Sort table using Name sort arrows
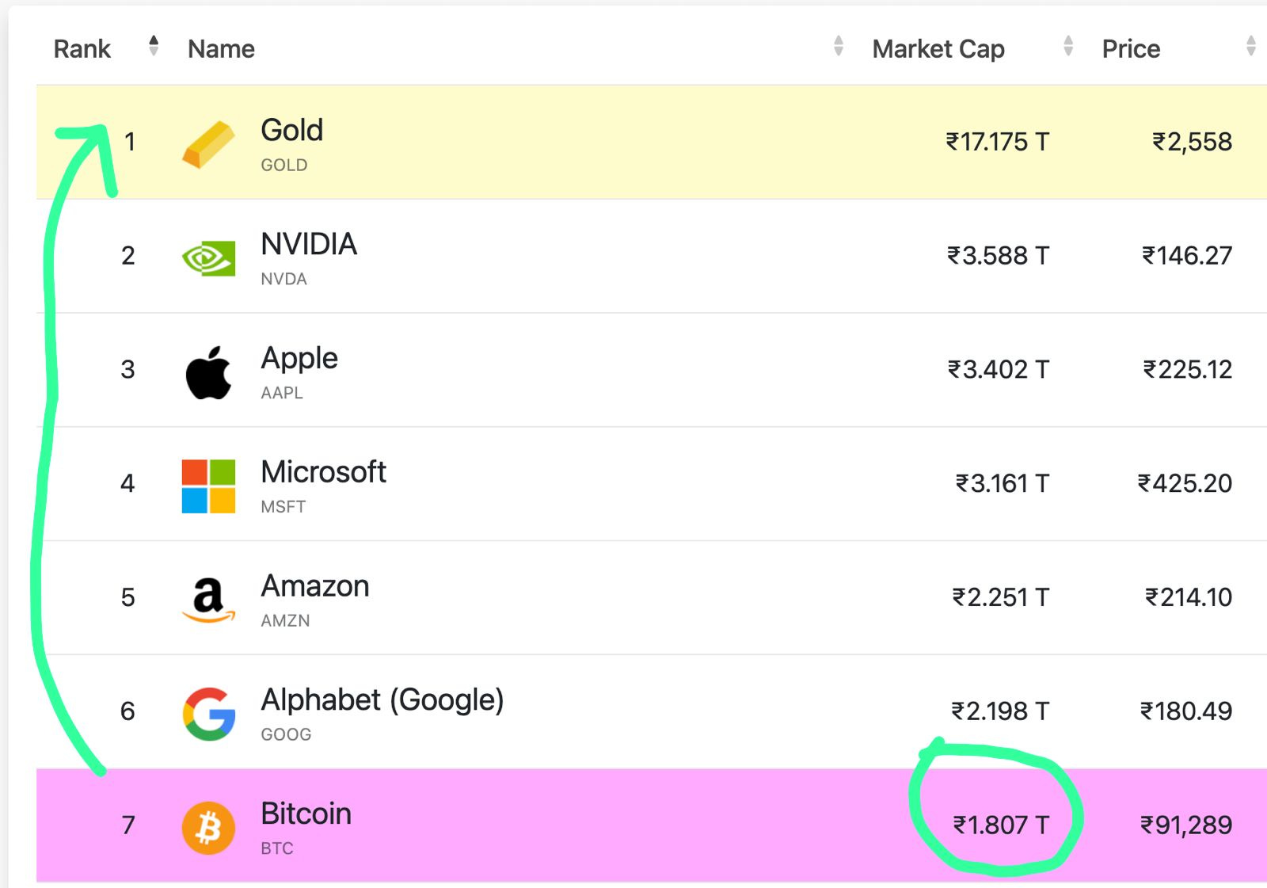 tap(838, 47)
